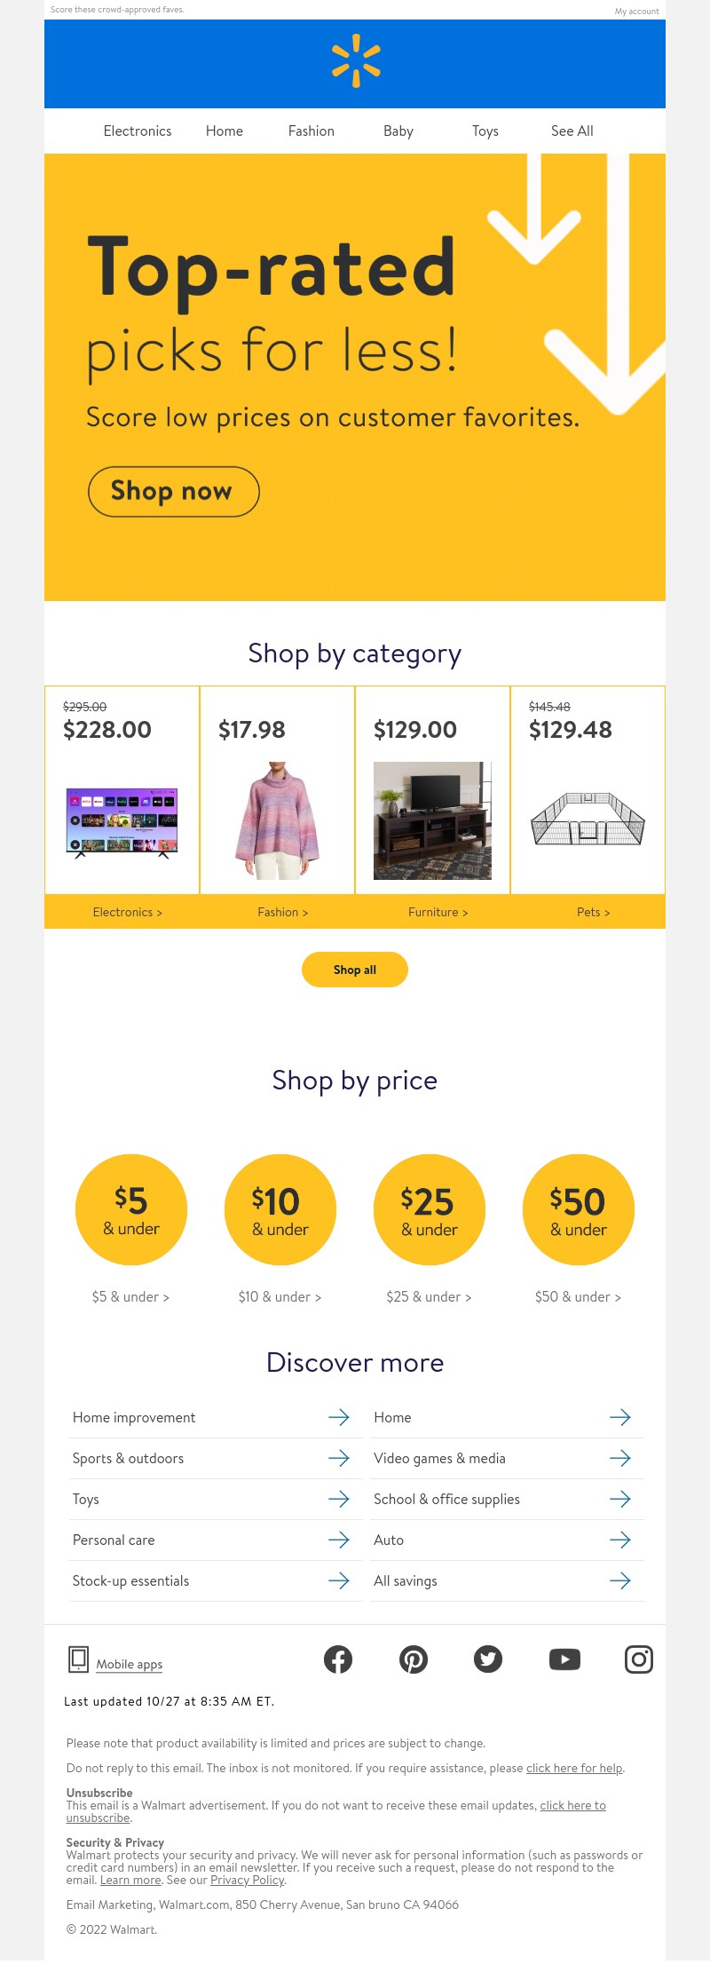Screen dimensions: 710x1980
Task: Select the $25 & under circle
Action: [x=430, y=1209]
